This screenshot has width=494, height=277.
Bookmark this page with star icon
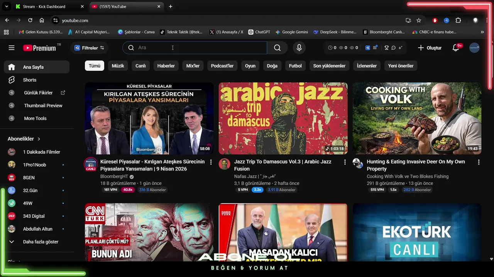coord(419,20)
